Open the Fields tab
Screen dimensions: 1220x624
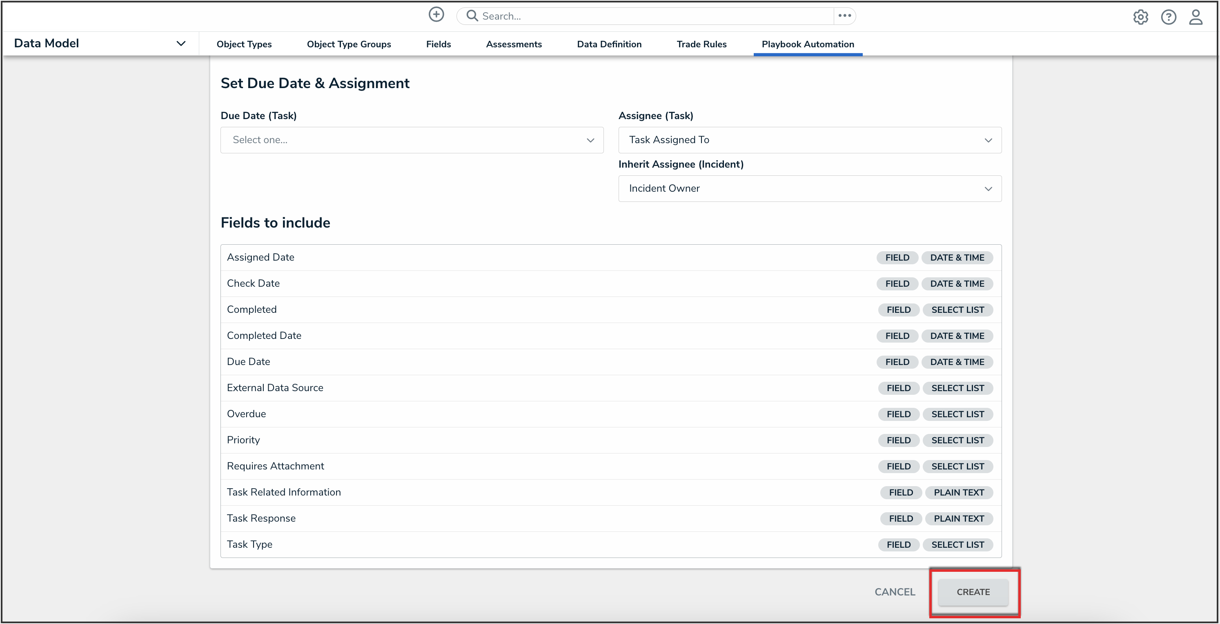pyautogui.click(x=438, y=44)
